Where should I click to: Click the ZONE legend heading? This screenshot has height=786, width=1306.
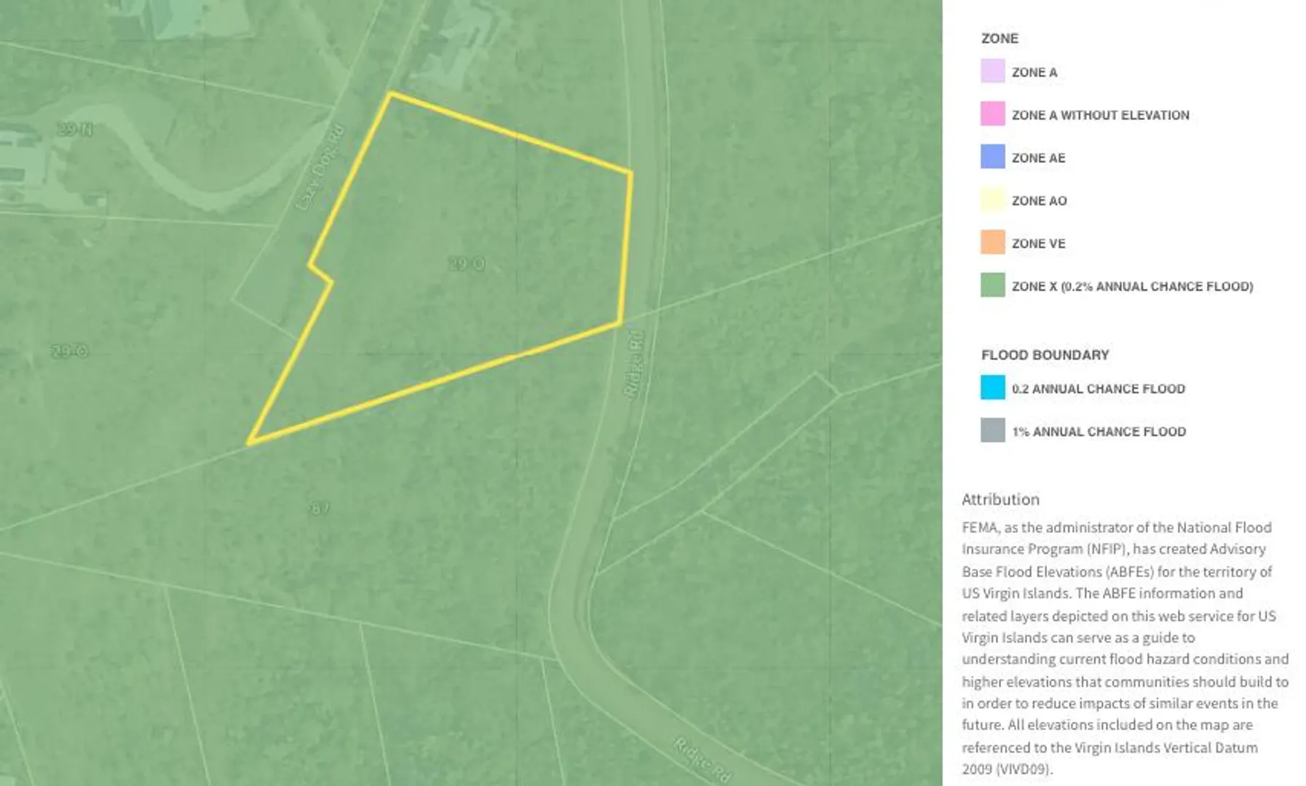click(x=1000, y=39)
